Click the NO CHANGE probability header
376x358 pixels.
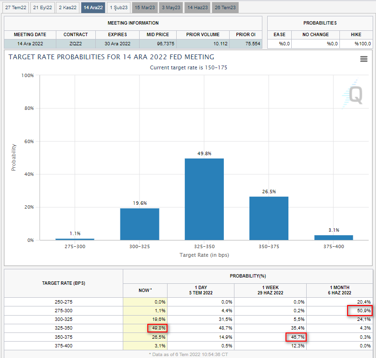315,35
